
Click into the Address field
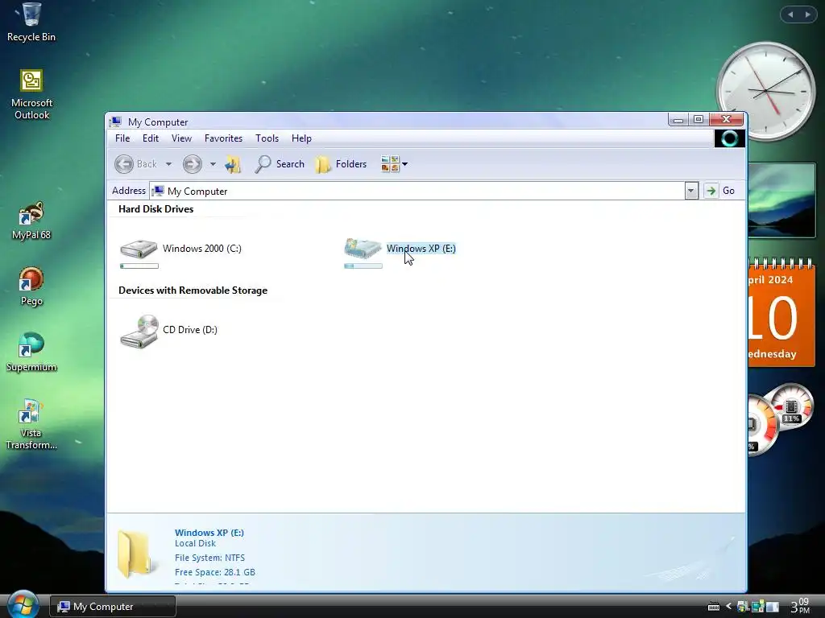pyautogui.click(x=417, y=191)
